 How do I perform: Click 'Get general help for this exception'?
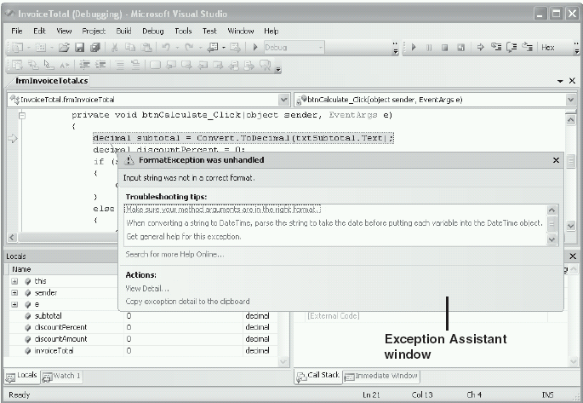click(183, 236)
